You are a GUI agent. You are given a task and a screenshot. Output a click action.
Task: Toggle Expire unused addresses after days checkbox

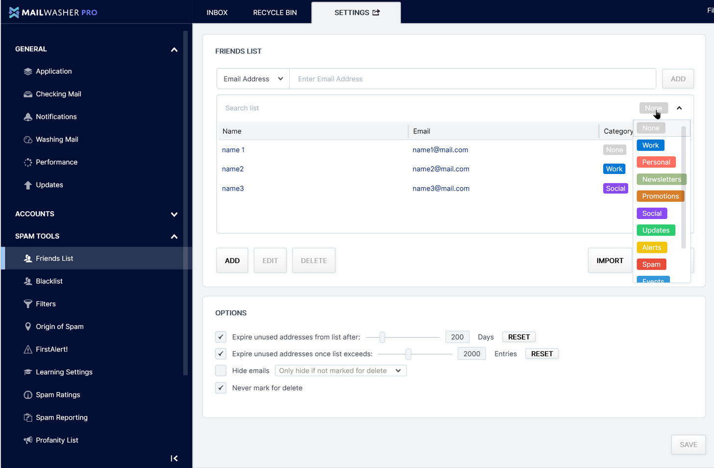tap(221, 337)
